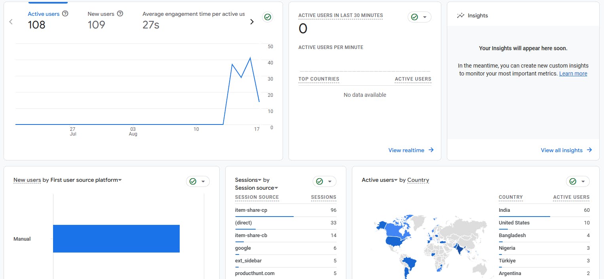Click the item-share-cp session source row
This screenshot has height=279, width=604.
pos(286,210)
